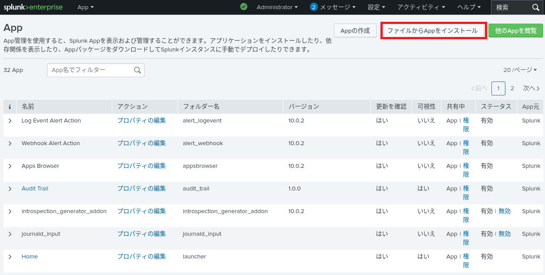The height and width of the screenshot is (275, 545).
Task: Click the blue message count badge
Action: (x=313, y=7)
